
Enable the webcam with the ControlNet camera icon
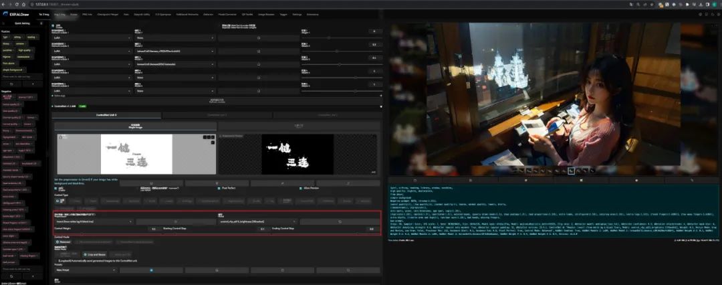click(x=217, y=183)
